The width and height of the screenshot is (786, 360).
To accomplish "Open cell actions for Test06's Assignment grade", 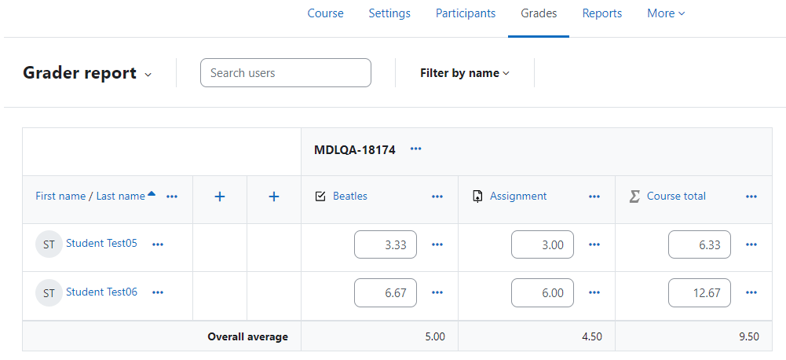I will click(x=594, y=292).
